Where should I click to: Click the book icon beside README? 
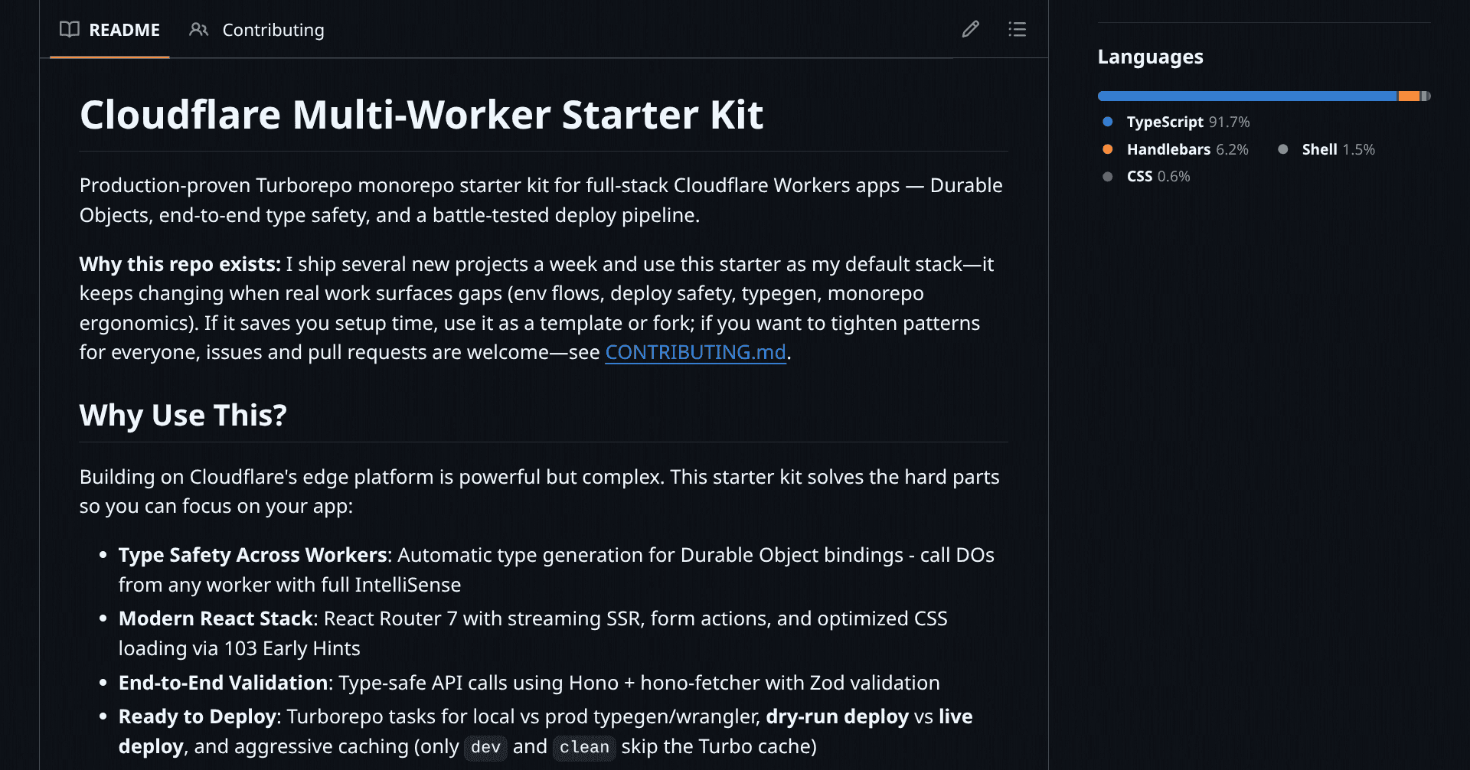pos(70,30)
